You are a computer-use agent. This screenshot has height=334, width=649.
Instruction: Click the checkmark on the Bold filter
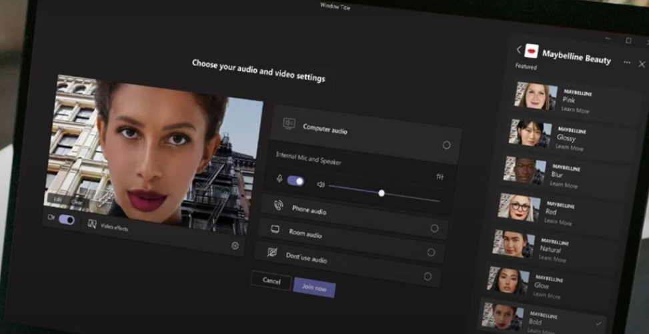[x=598, y=323]
